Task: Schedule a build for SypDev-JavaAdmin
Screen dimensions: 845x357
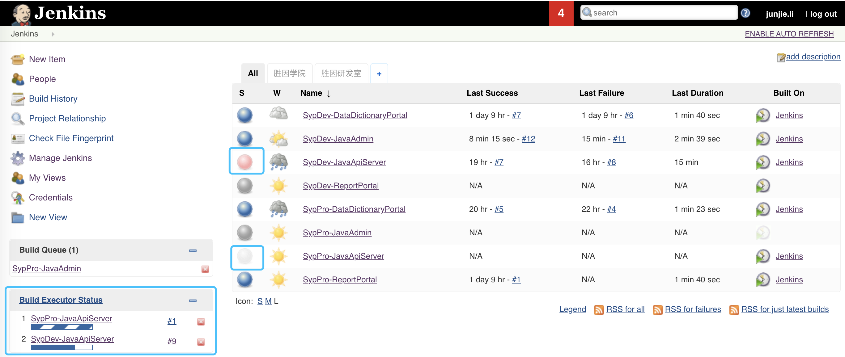Action: point(763,139)
